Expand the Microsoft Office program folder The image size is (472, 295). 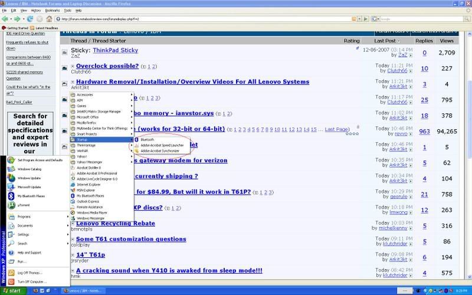101,117
